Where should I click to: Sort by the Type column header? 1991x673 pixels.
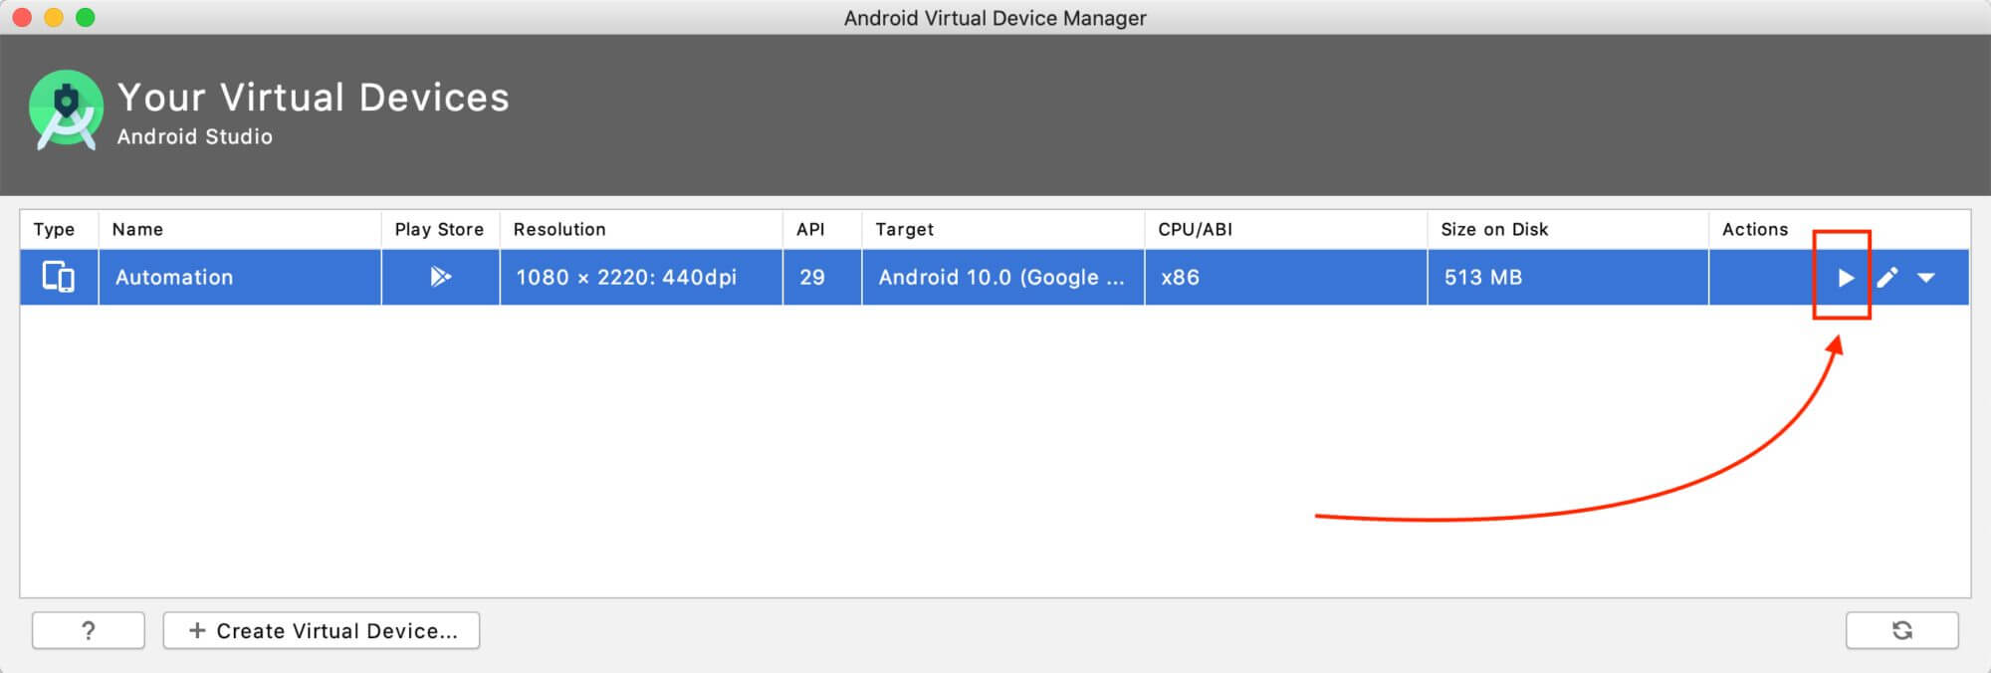(59, 229)
